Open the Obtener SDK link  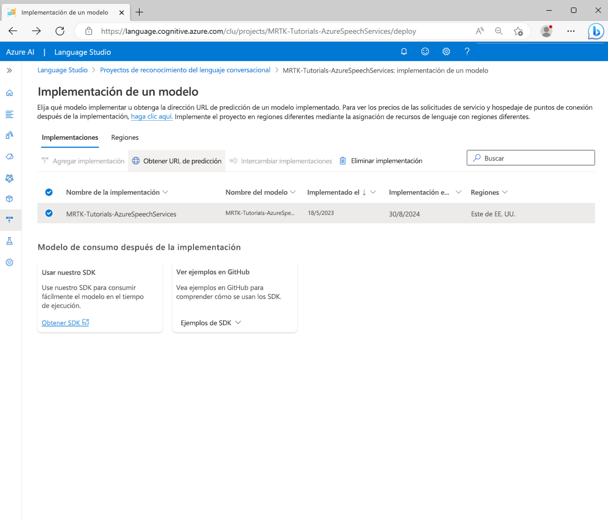point(66,323)
